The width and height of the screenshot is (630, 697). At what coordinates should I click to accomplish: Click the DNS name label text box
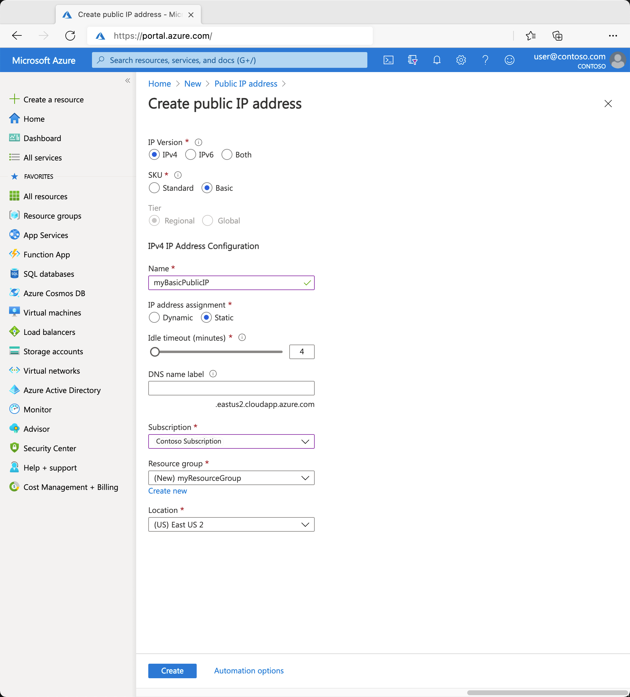tap(231, 388)
